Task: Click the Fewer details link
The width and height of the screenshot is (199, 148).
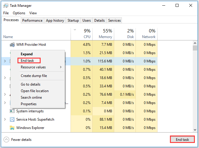Action: point(21,140)
